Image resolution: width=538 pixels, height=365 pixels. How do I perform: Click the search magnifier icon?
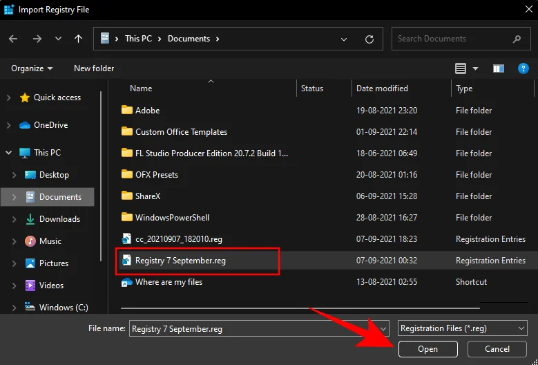tap(517, 39)
